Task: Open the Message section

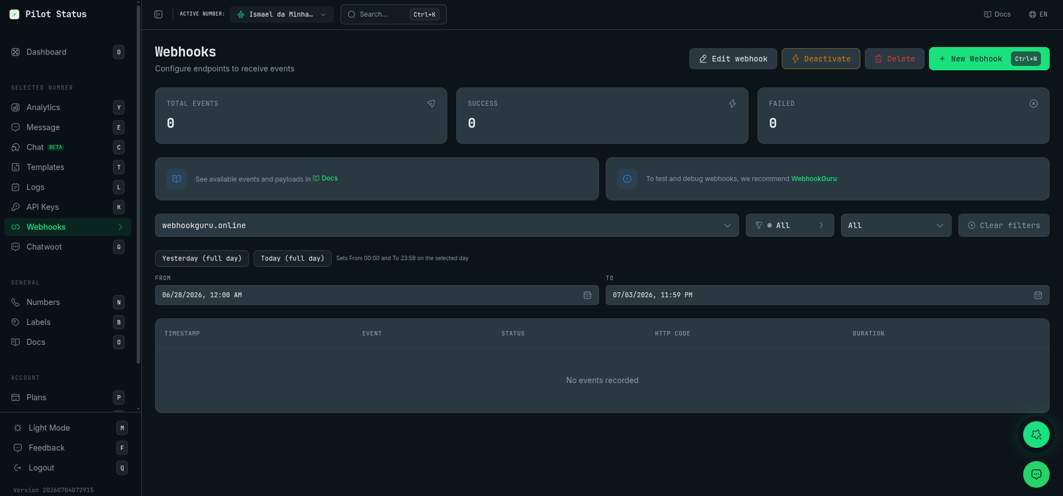Action: [68, 127]
